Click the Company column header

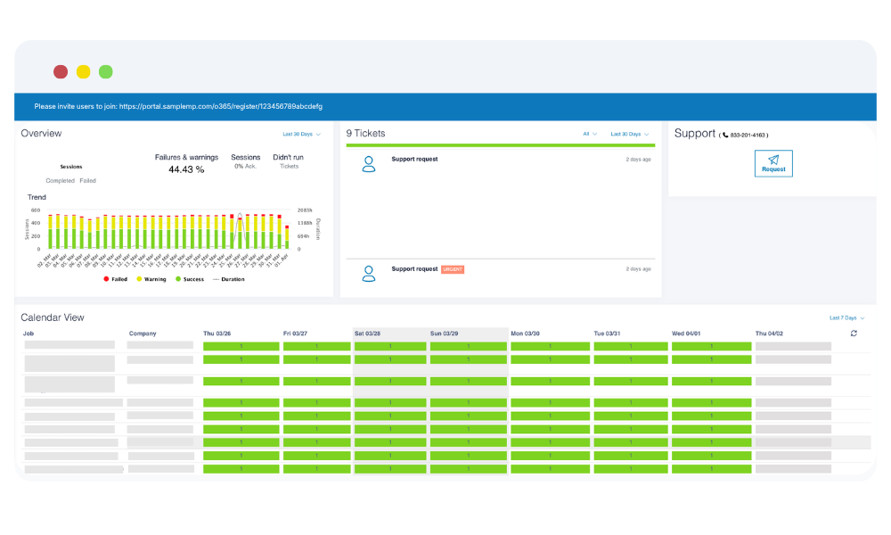(x=143, y=333)
